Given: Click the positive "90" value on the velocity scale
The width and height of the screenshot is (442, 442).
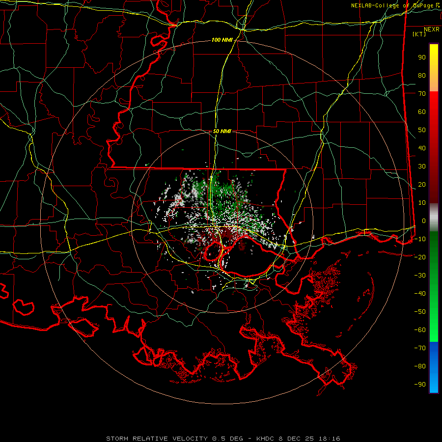Looking at the screenshot, I should coord(422,57).
